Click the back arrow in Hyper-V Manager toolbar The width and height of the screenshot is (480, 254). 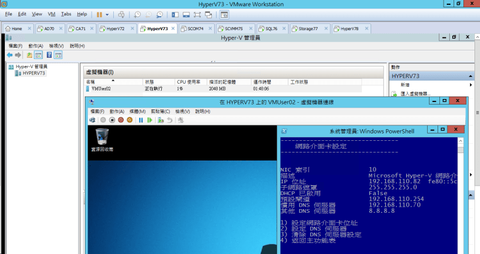point(10,55)
